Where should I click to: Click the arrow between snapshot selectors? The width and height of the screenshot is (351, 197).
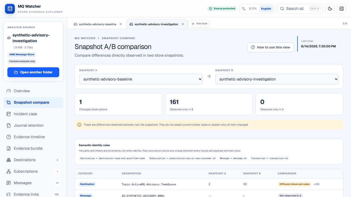209,76
